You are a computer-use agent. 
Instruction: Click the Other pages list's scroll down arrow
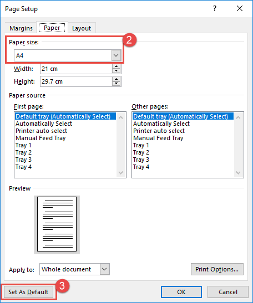tap(238, 173)
